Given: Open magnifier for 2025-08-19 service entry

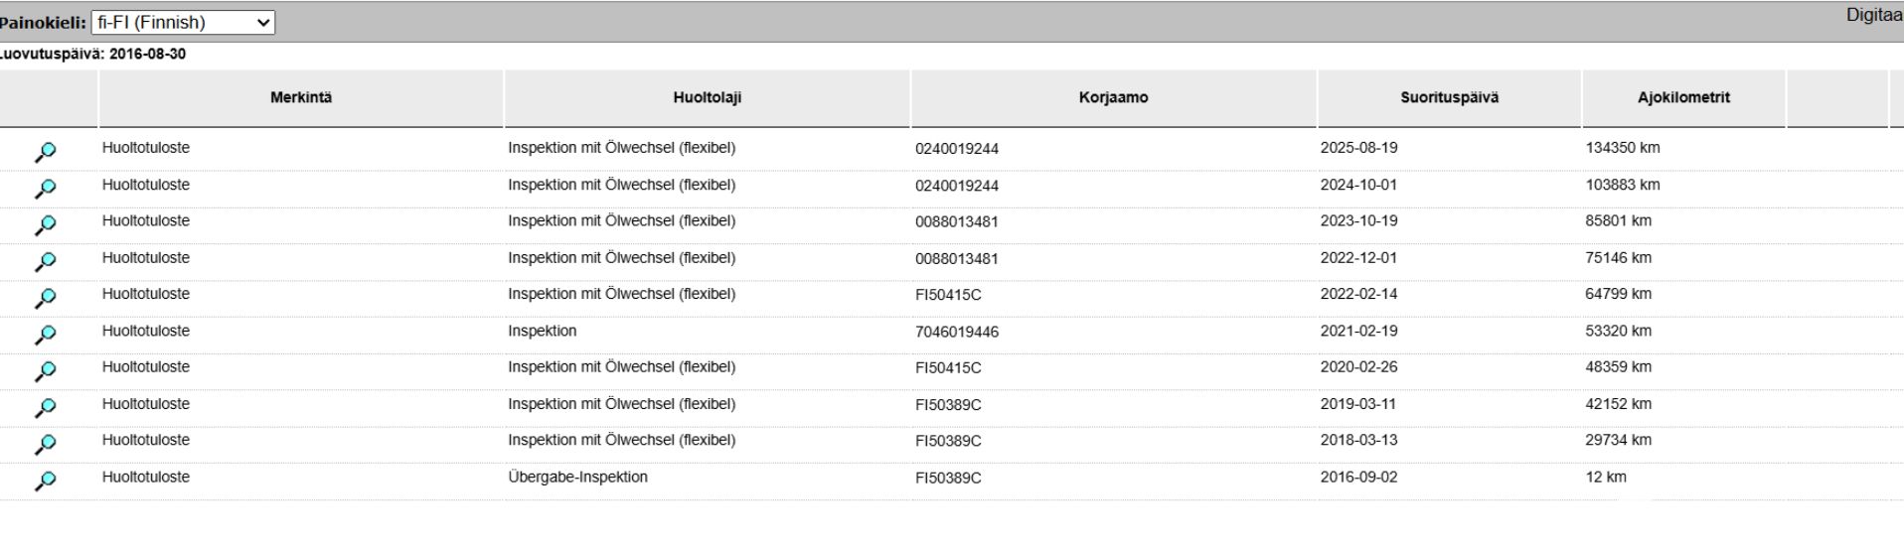Looking at the screenshot, I should pos(45,152).
